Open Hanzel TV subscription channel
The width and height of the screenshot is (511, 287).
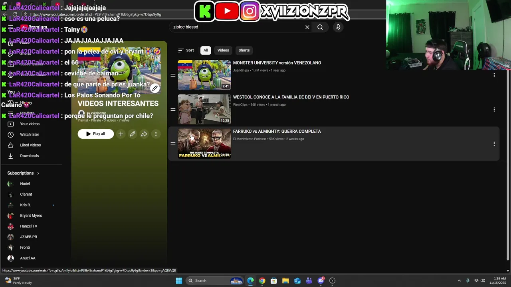coord(31,226)
